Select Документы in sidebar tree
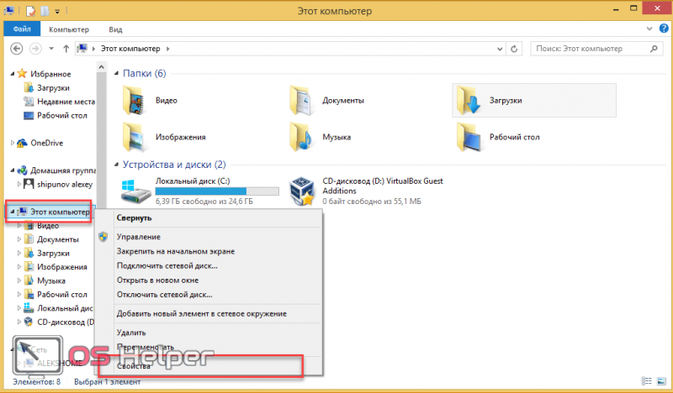 pyautogui.click(x=51, y=239)
